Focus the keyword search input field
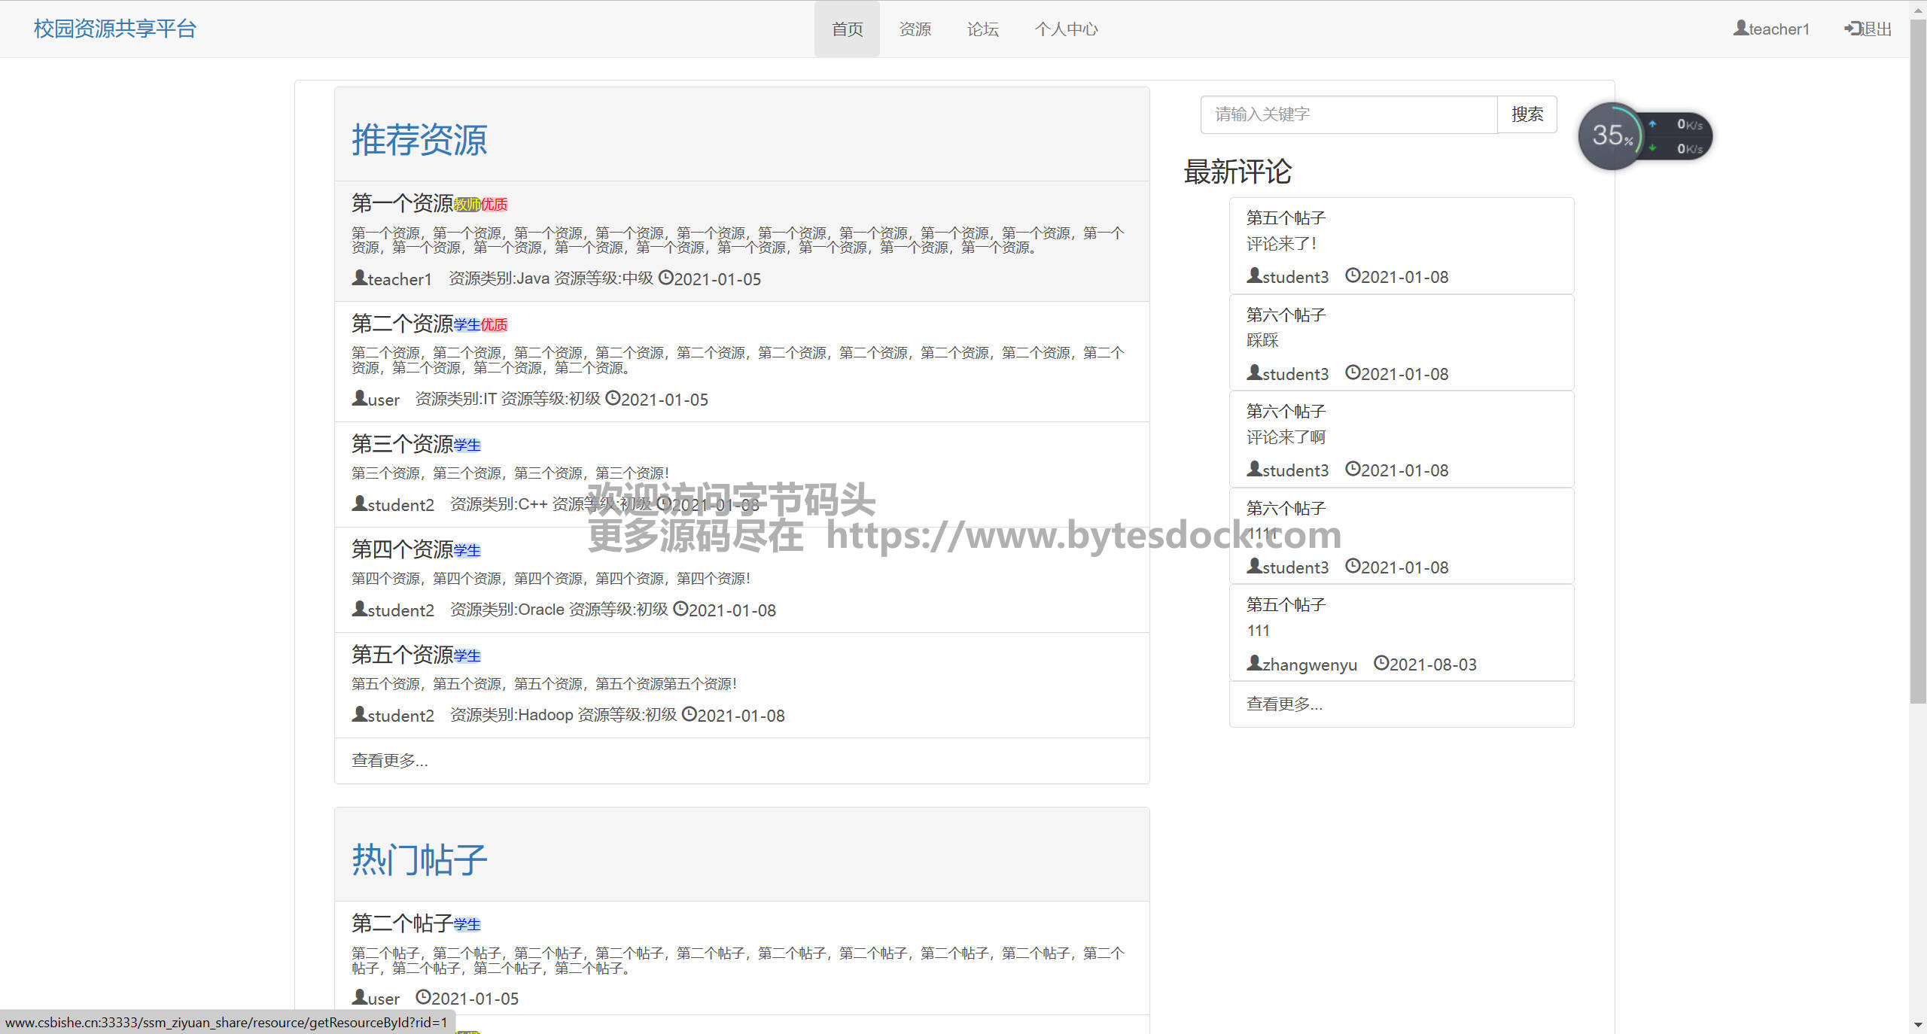 click(1348, 114)
